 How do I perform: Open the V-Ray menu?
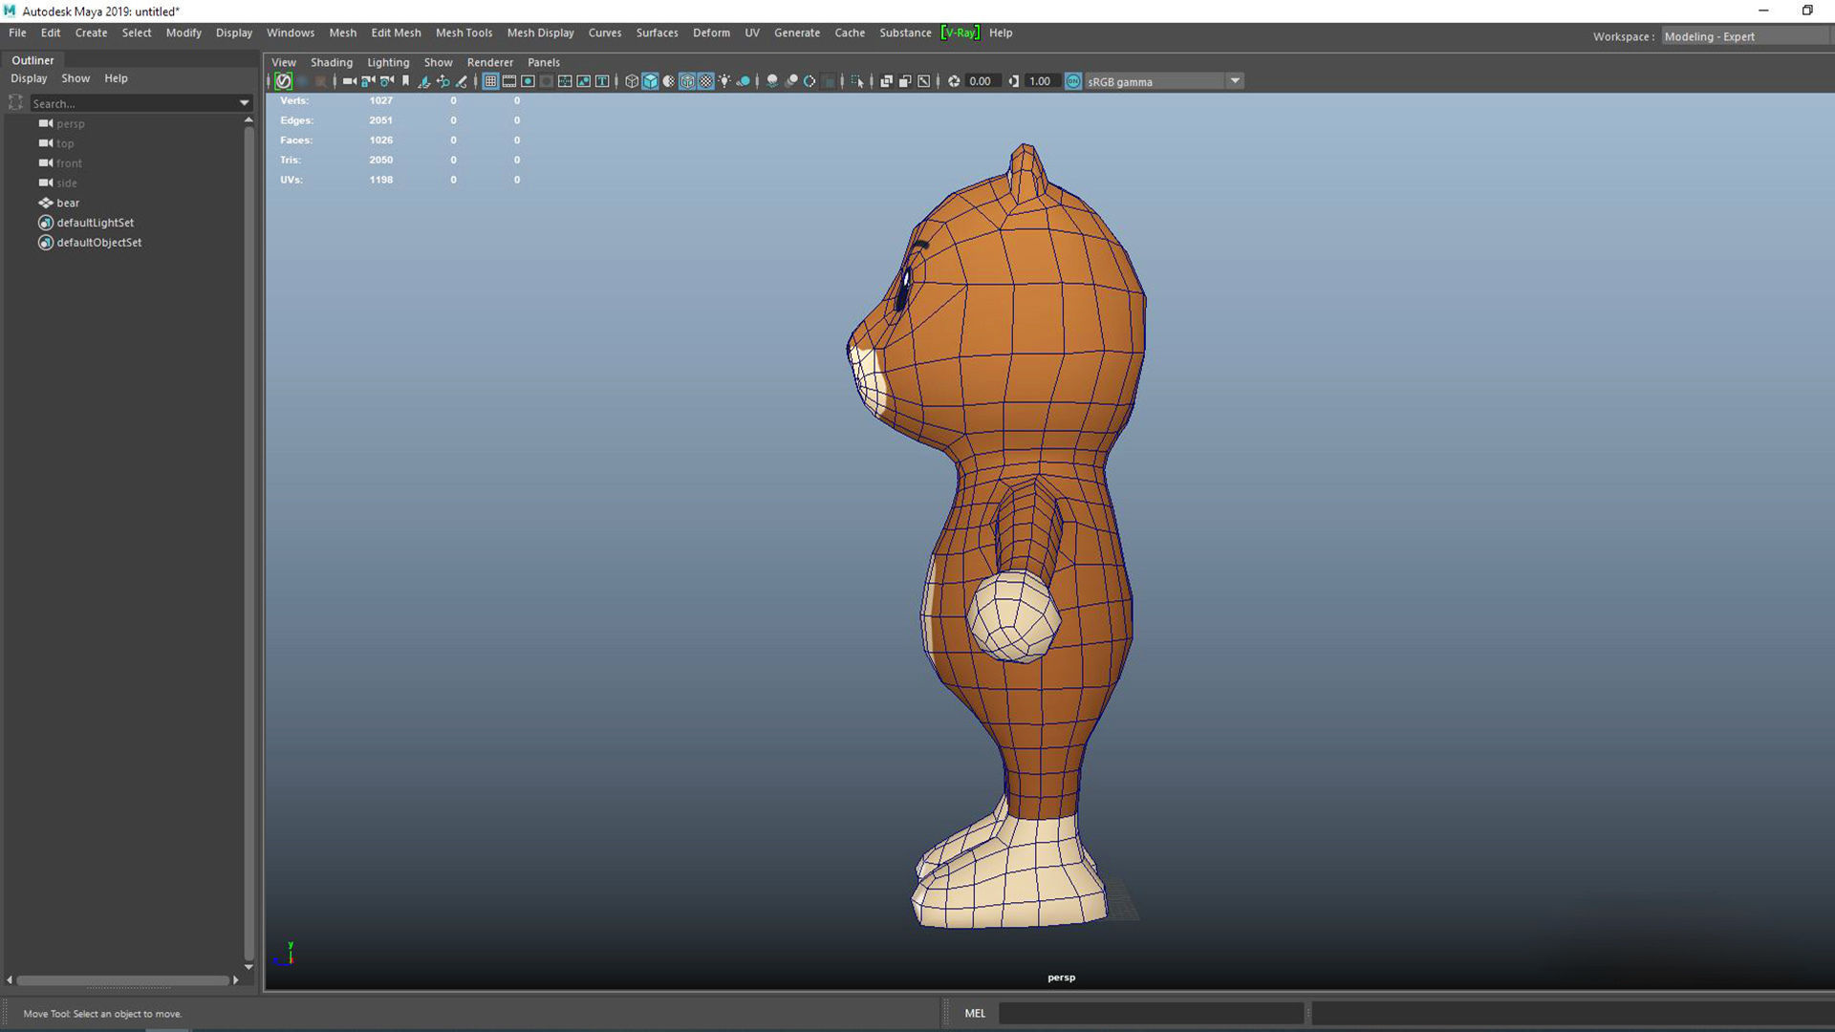(x=960, y=32)
